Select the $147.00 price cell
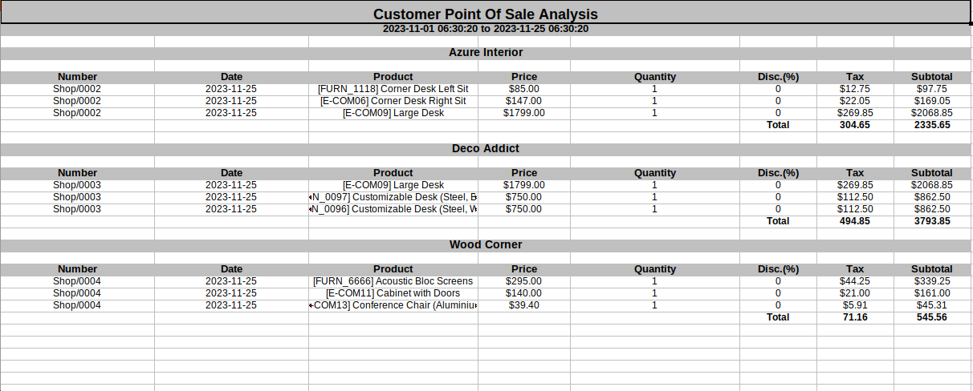The image size is (973, 391). coord(524,101)
